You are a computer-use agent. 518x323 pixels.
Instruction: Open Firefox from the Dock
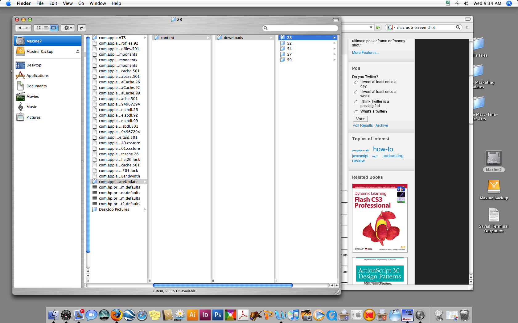[117, 315]
